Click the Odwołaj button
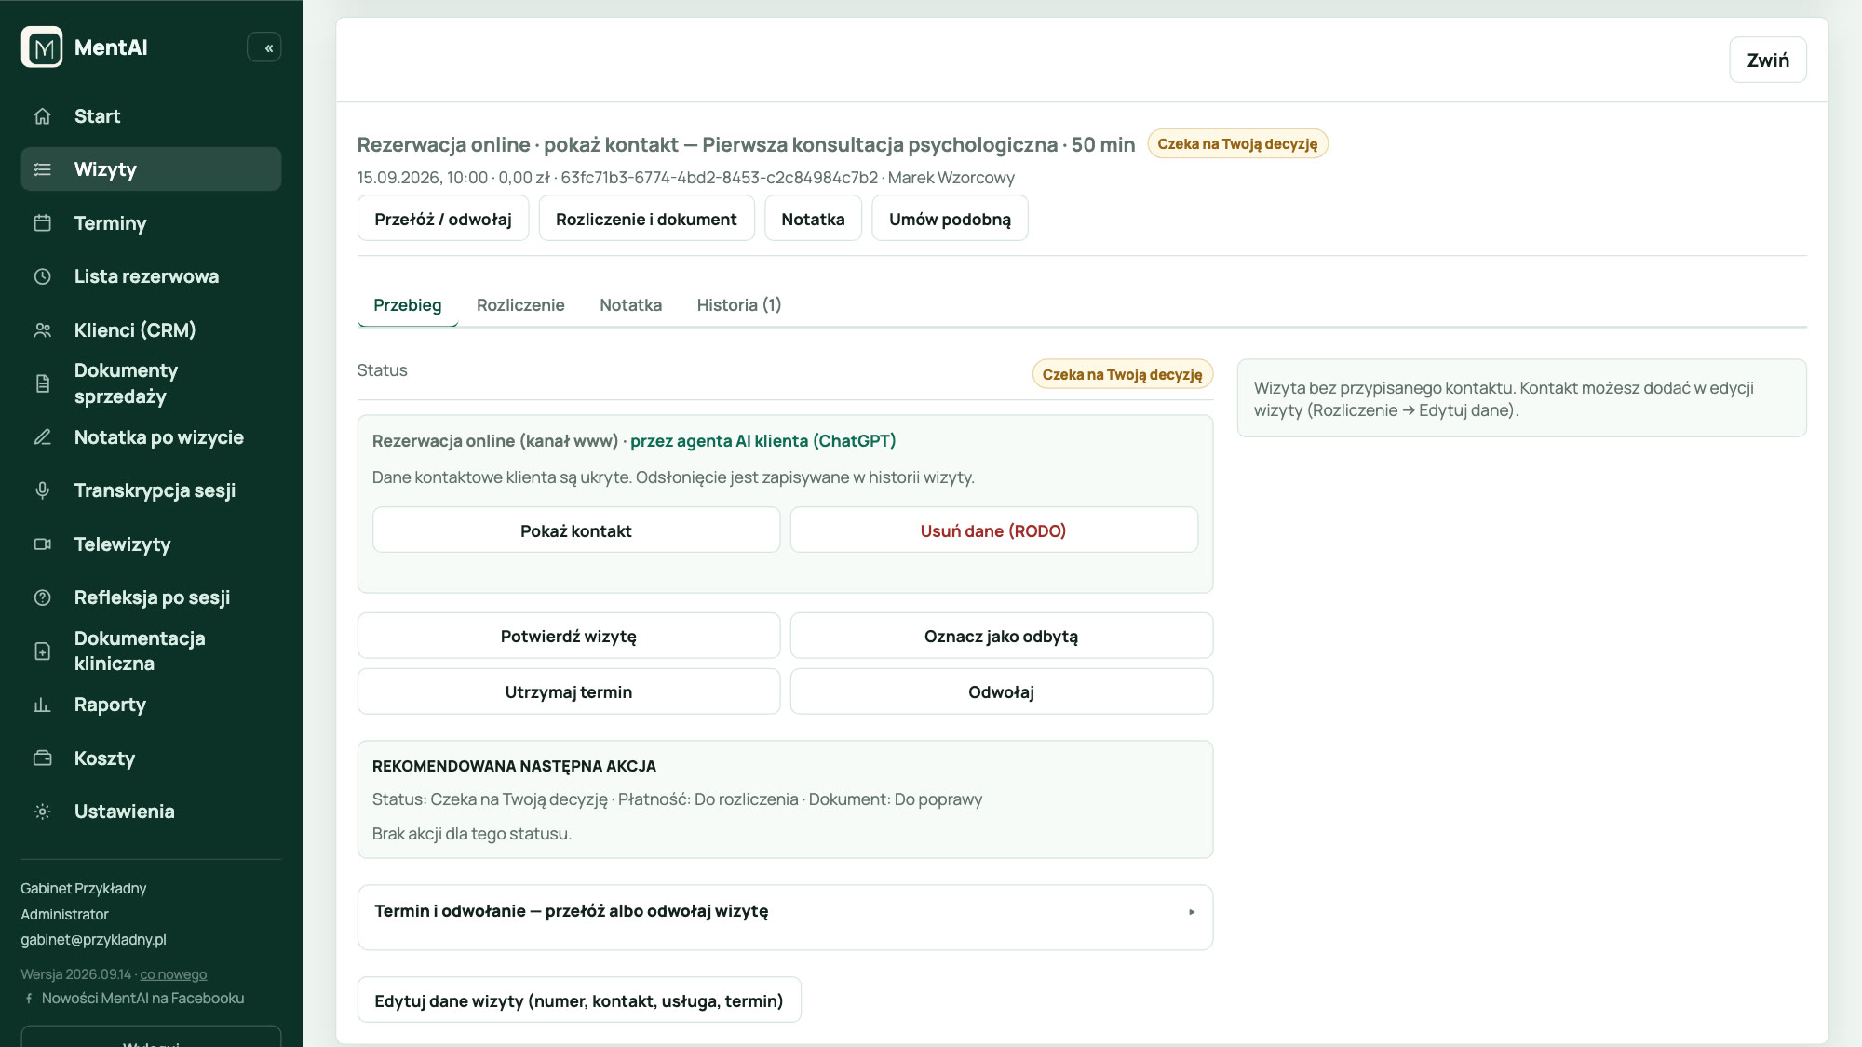 tap(1001, 691)
